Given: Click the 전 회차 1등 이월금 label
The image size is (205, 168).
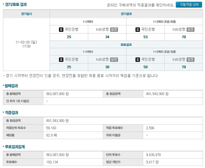Looking at the screenshot, I should pyautogui.click(x=18, y=101).
